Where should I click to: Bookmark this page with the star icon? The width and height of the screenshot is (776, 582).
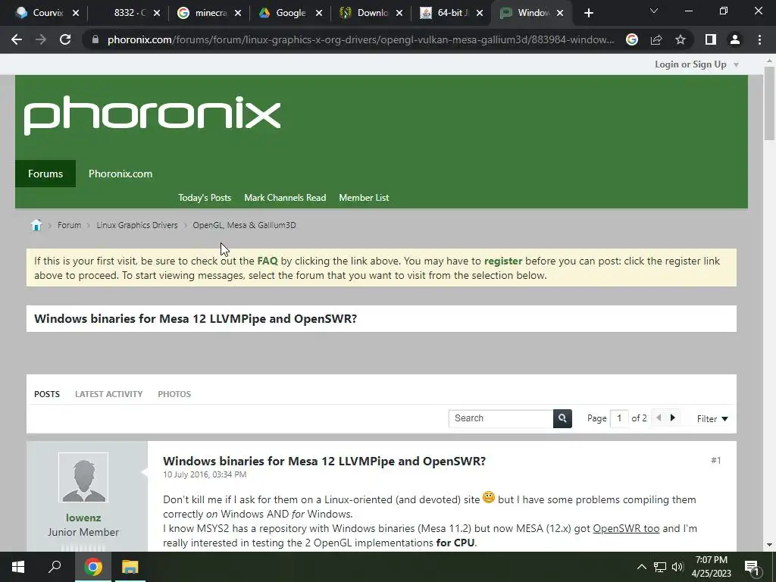pos(681,39)
